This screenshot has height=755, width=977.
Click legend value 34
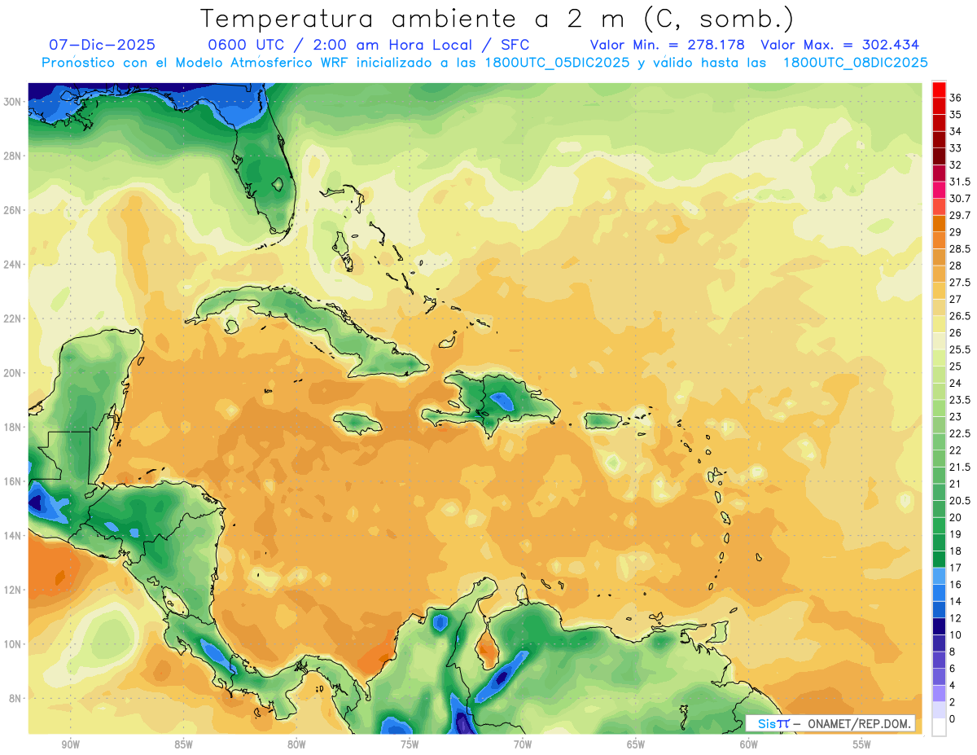[956, 131]
